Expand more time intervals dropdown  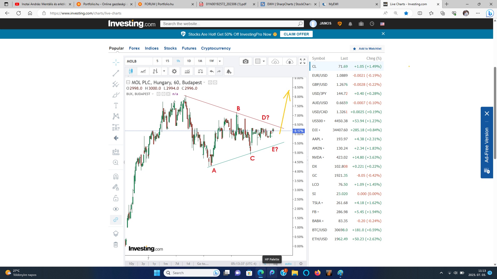pyautogui.click(x=220, y=61)
